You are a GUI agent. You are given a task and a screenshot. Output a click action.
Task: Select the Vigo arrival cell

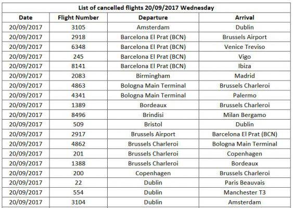click(x=245, y=56)
